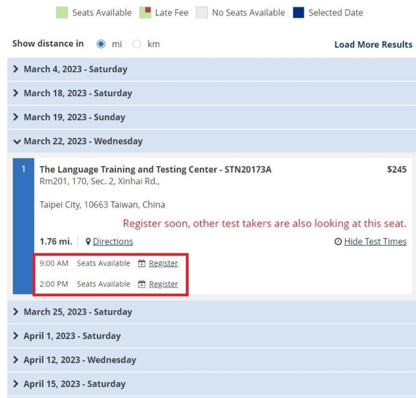
Task: Click the 2:00 PM time text
Action: click(54, 284)
